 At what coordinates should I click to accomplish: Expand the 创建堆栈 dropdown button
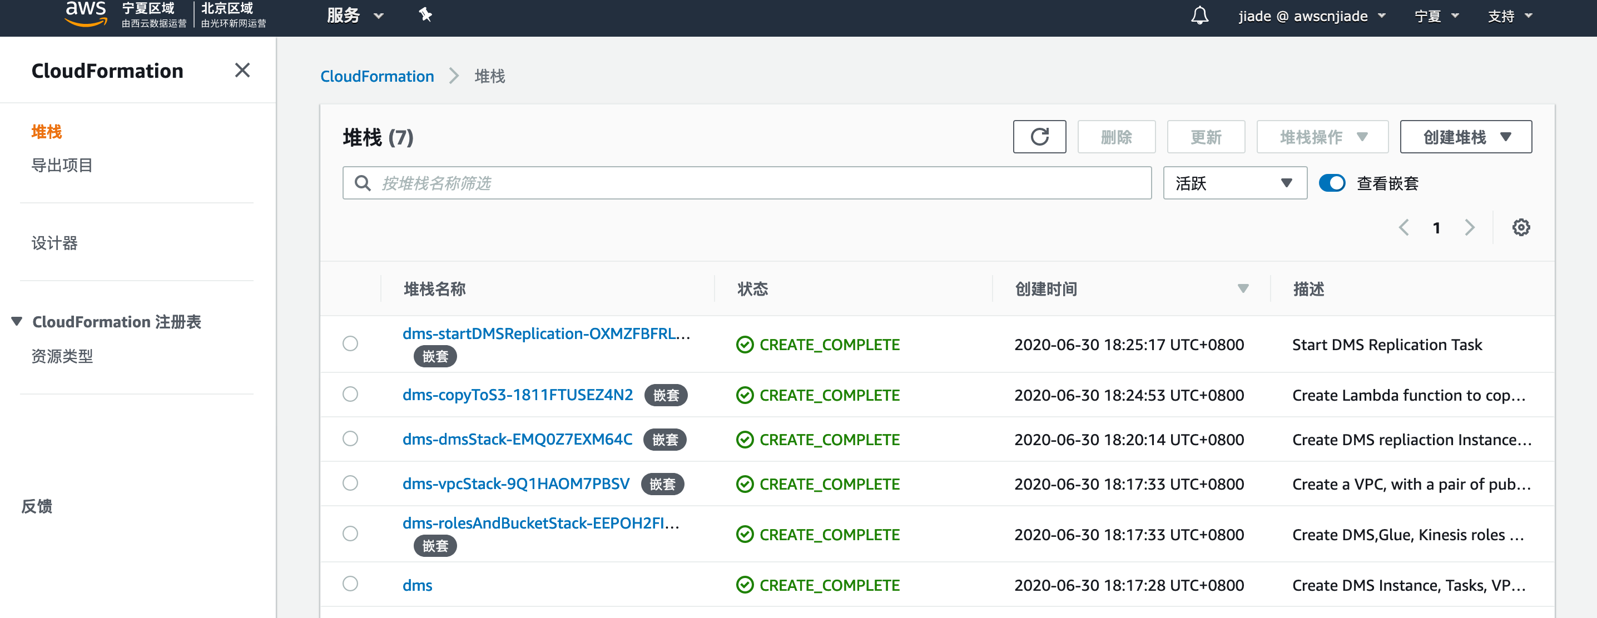1466,136
